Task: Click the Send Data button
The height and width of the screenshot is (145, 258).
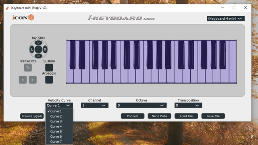Action: click(x=160, y=116)
